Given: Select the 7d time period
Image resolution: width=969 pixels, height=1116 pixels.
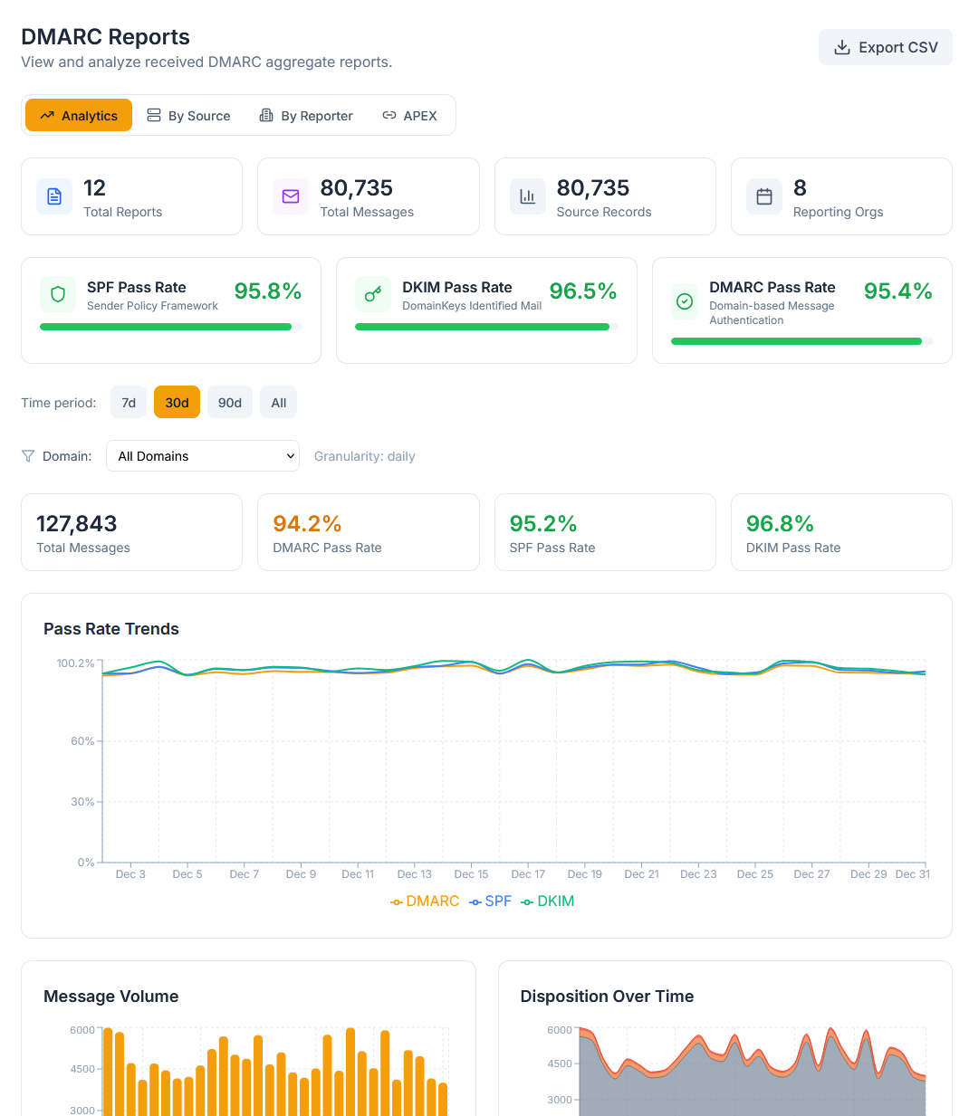Looking at the screenshot, I should coord(128,402).
